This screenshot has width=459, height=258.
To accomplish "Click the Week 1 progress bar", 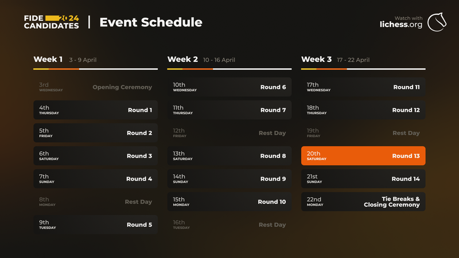I will pos(95,69).
